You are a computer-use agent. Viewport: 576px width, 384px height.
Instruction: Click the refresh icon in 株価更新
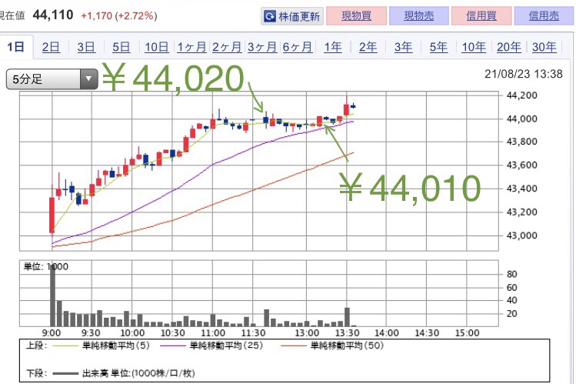pyautogui.click(x=270, y=16)
